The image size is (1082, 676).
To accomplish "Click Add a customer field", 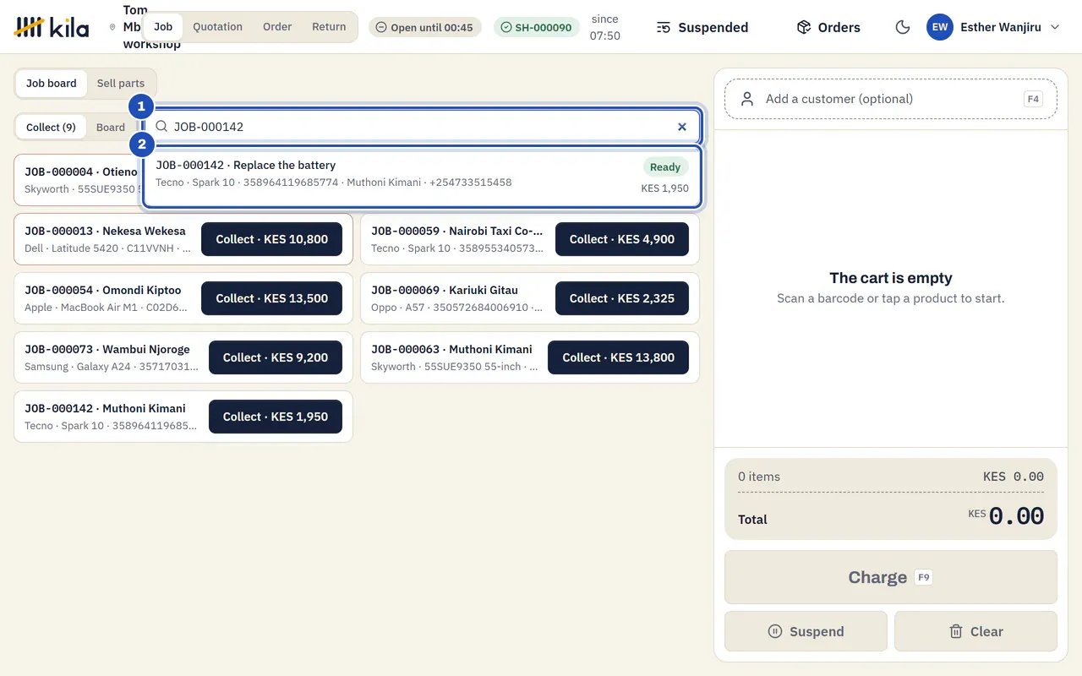I will pyautogui.click(x=891, y=99).
